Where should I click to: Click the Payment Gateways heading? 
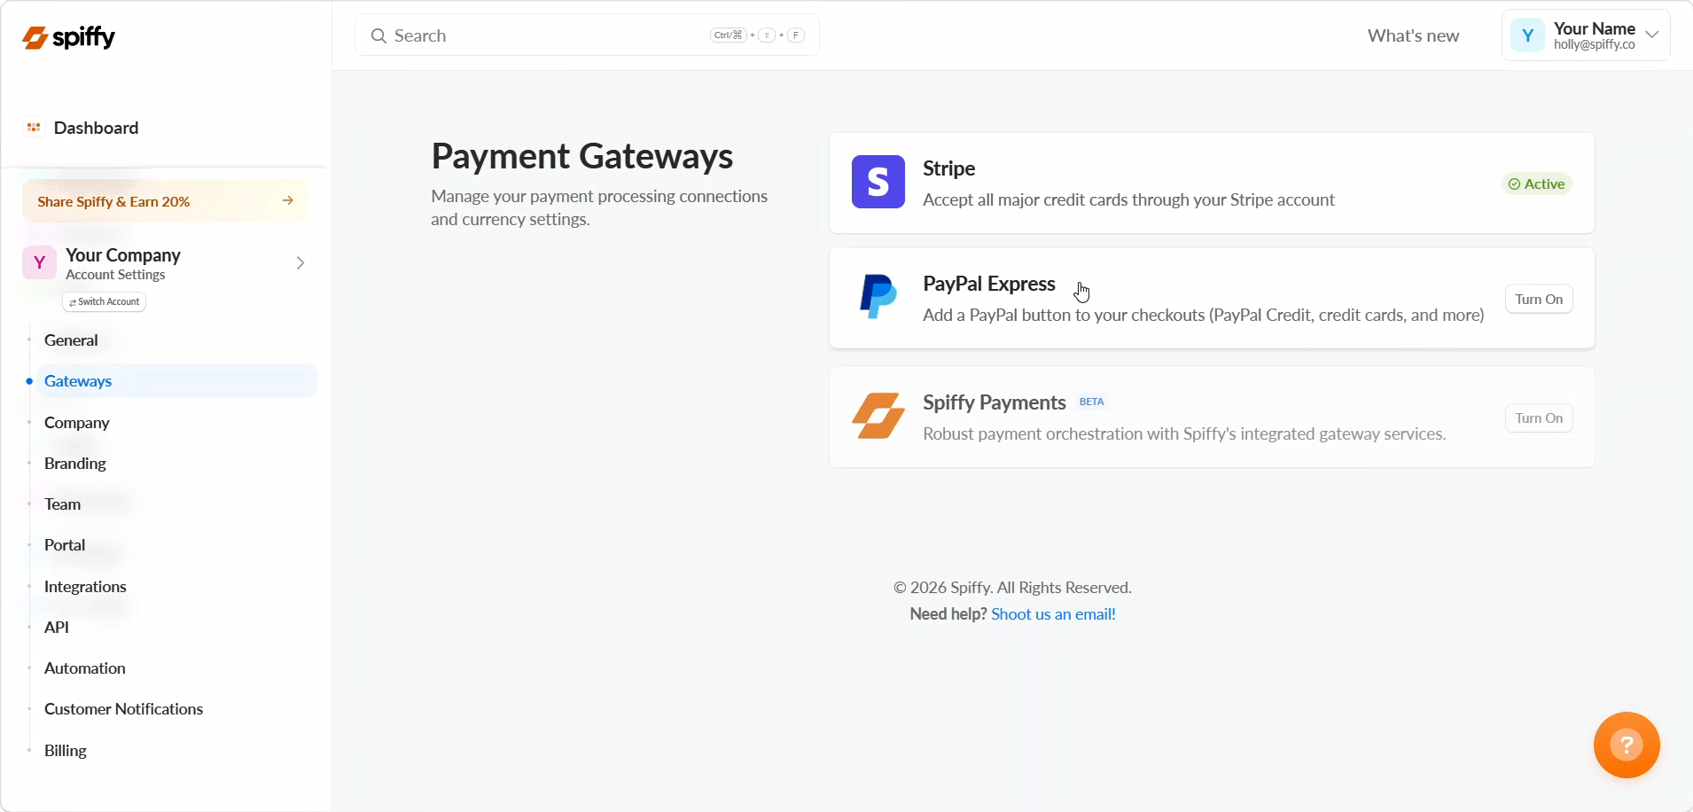coord(582,156)
